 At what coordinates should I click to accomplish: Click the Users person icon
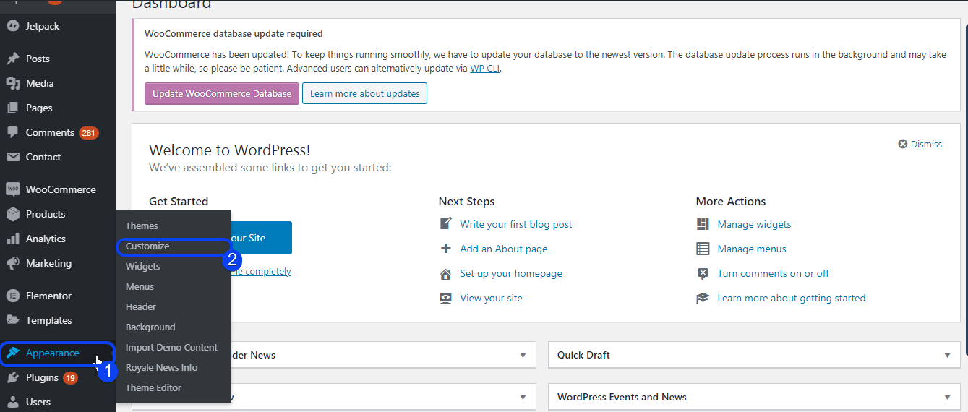point(12,402)
